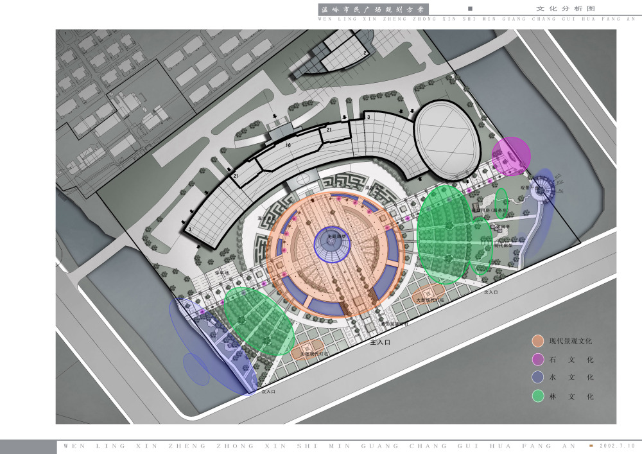Click the green forest ellipse left of plaza
Viewport: 642px width, 454px height.
click(x=258, y=321)
